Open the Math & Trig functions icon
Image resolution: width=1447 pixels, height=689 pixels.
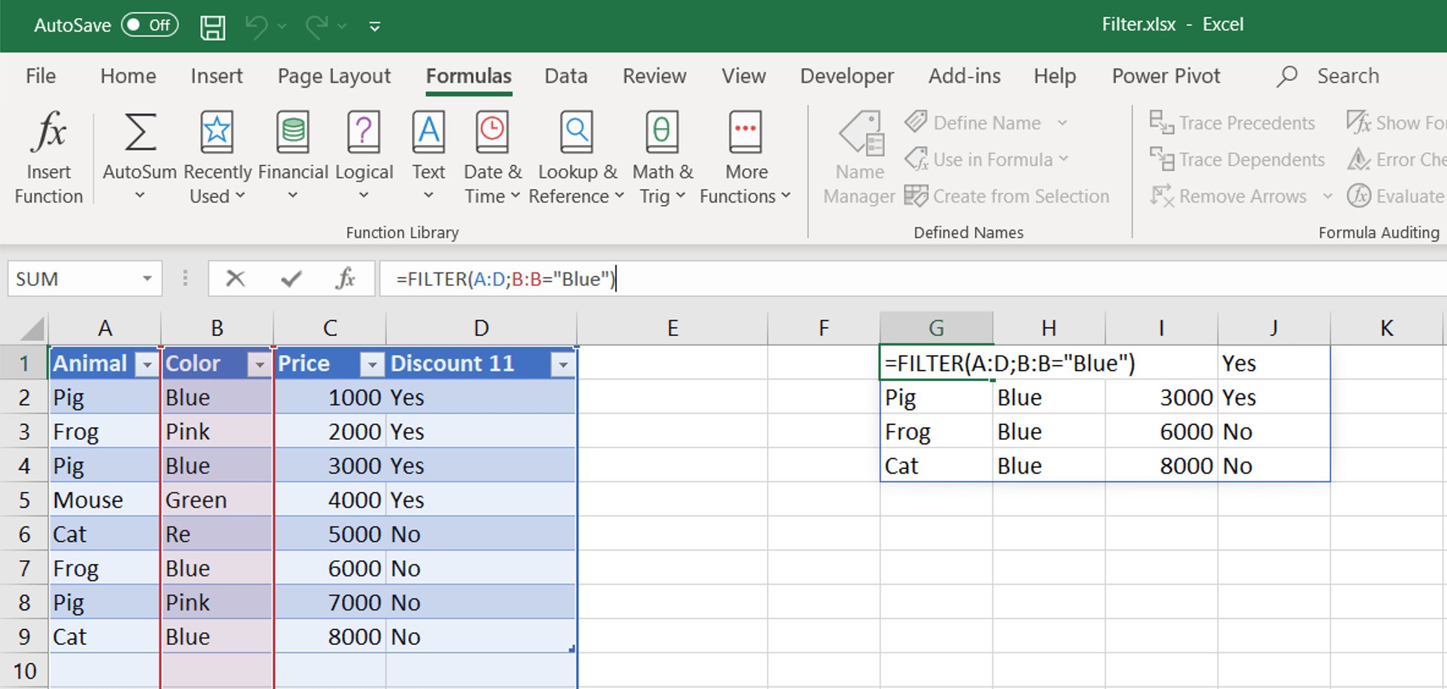coord(662,131)
